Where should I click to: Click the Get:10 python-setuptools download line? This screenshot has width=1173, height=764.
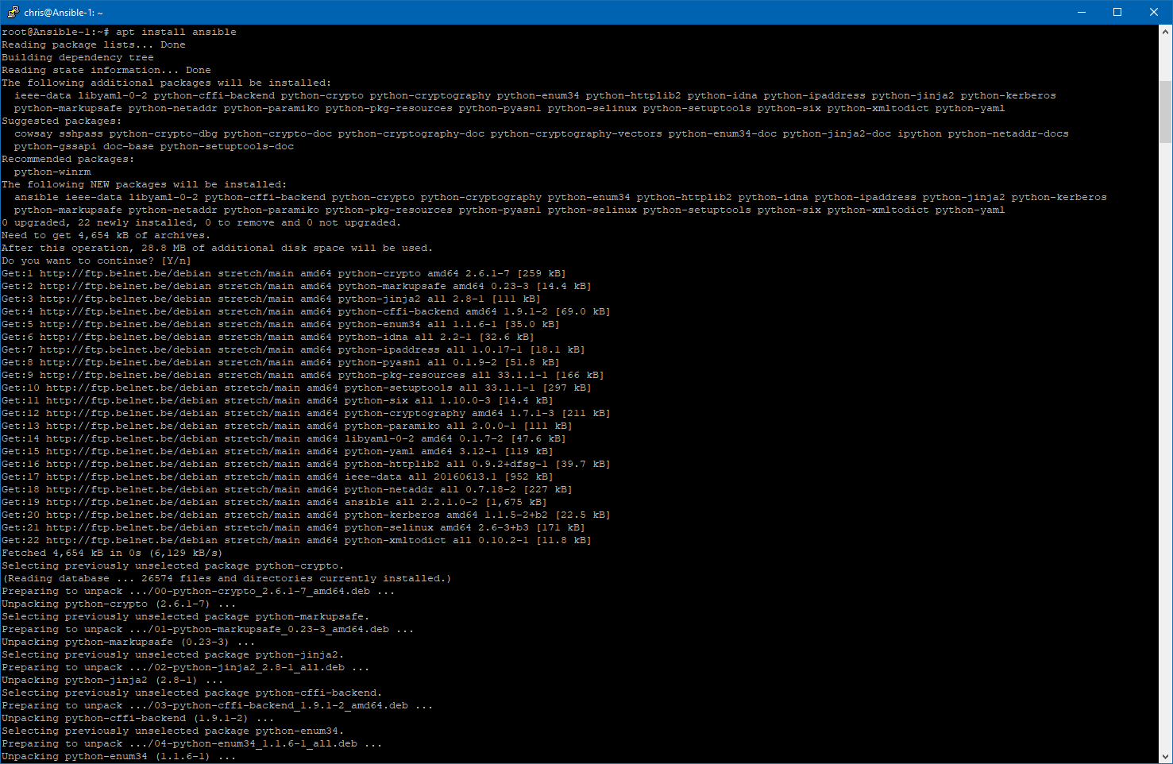click(297, 388)
